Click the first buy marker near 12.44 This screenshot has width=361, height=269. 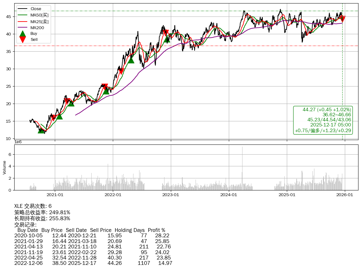tap(41, 130)
